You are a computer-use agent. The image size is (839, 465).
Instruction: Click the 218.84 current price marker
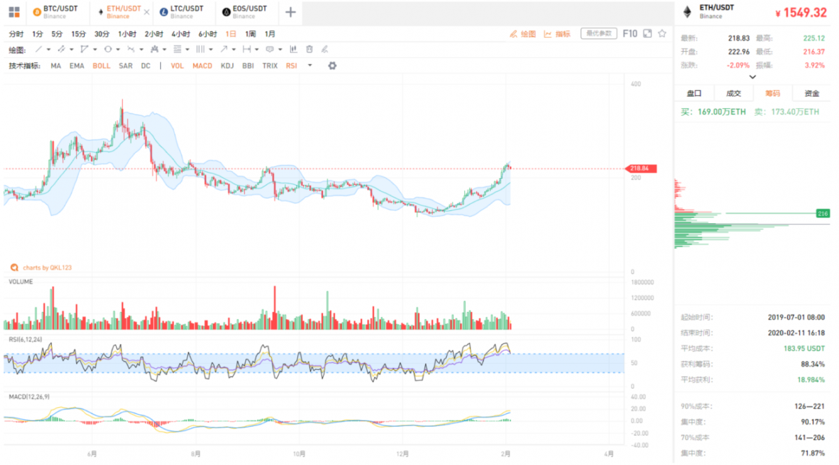click(643, 168)
